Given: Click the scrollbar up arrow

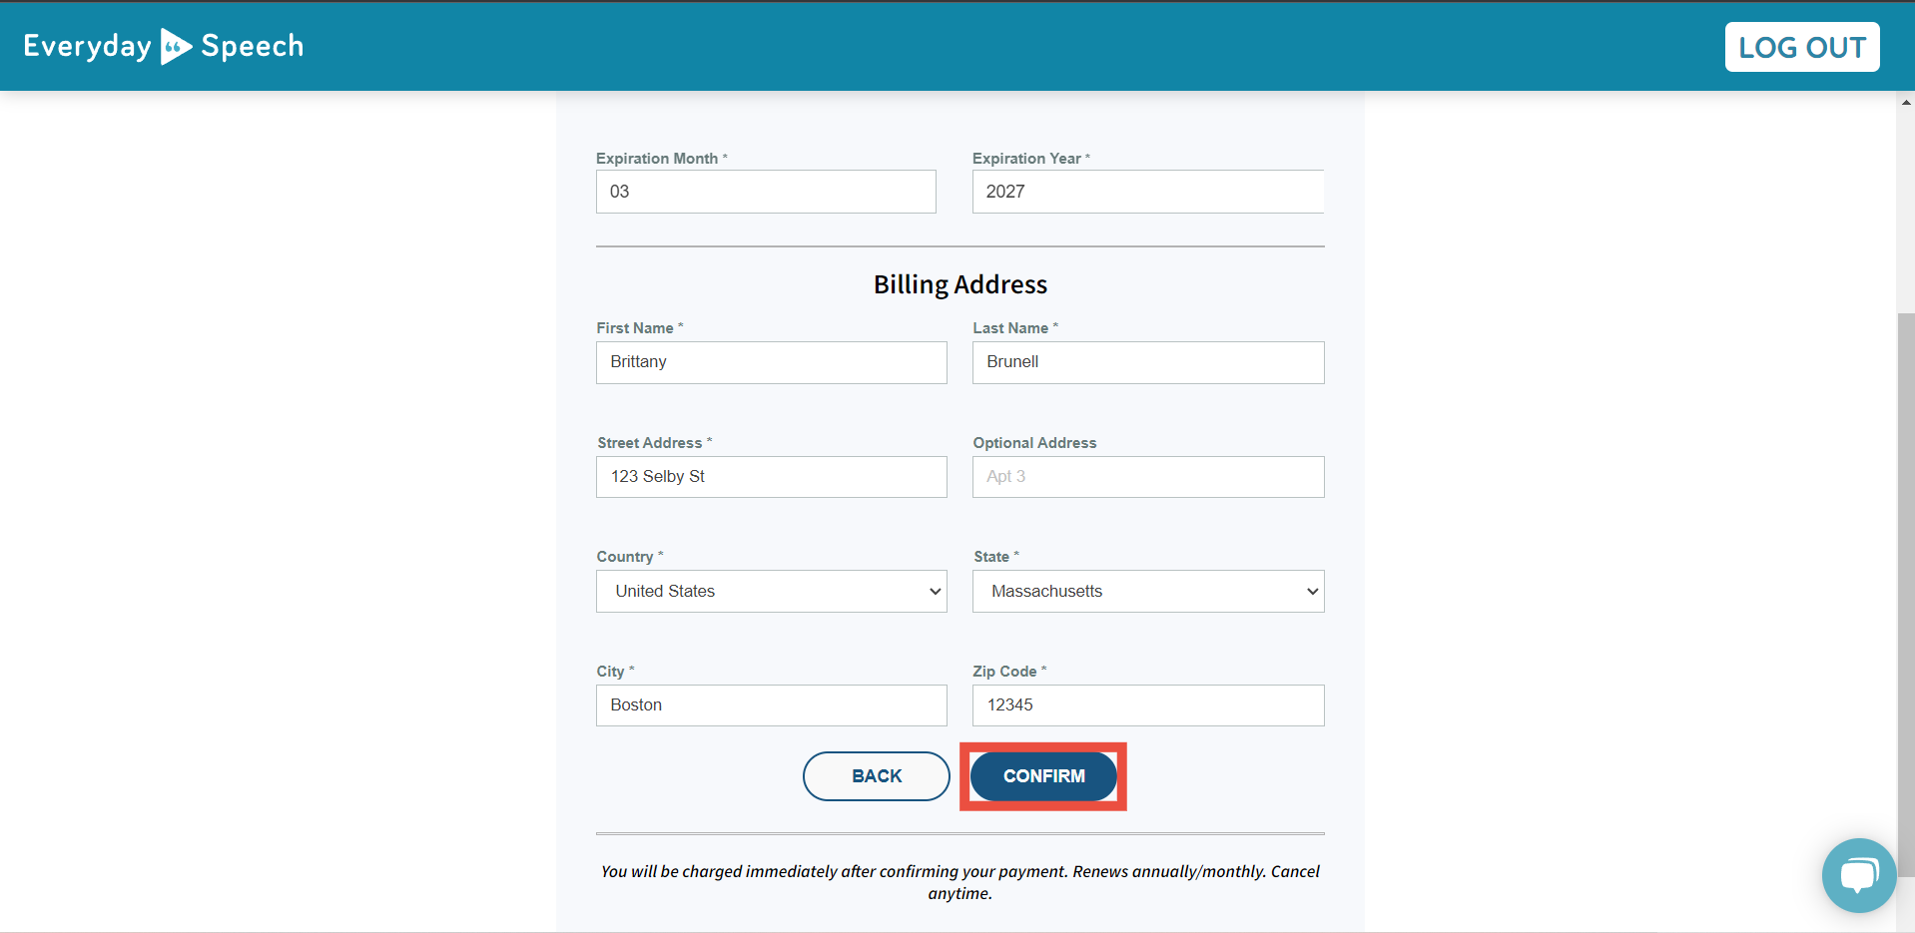Looking at the screenshot, I should 1906,102.
